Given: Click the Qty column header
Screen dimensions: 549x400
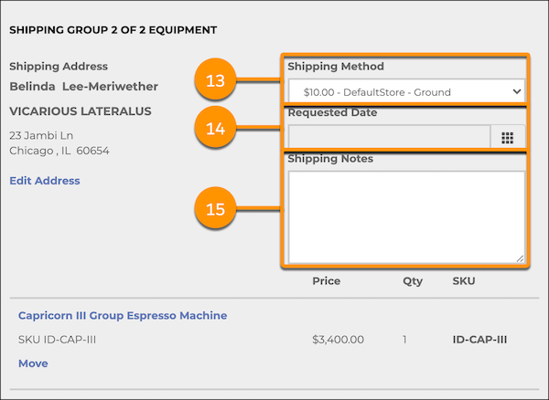Looking at the screenshot, I should (x=413, y=281).
